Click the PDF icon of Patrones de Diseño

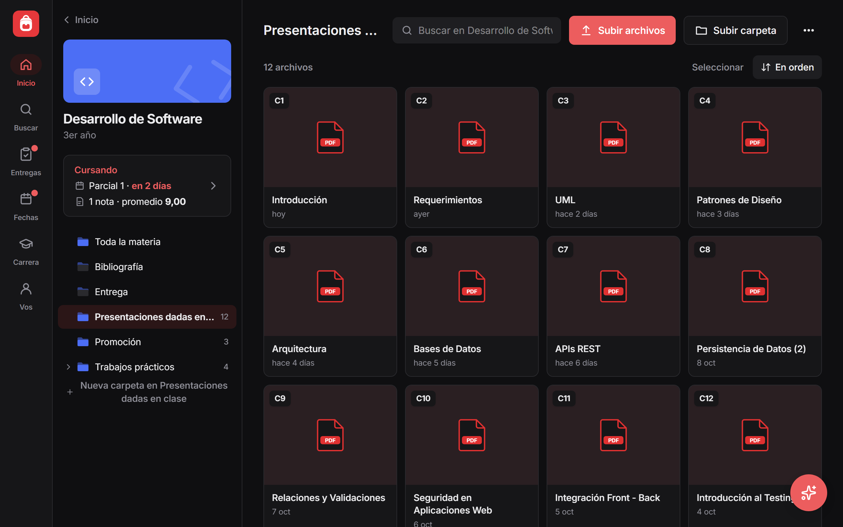[754, 137]
